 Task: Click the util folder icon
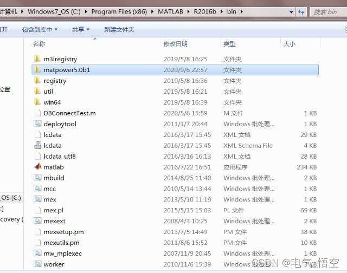[x=37, y=92]
